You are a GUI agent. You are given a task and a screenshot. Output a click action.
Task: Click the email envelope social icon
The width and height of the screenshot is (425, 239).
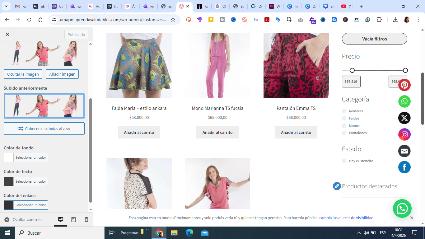404,151
